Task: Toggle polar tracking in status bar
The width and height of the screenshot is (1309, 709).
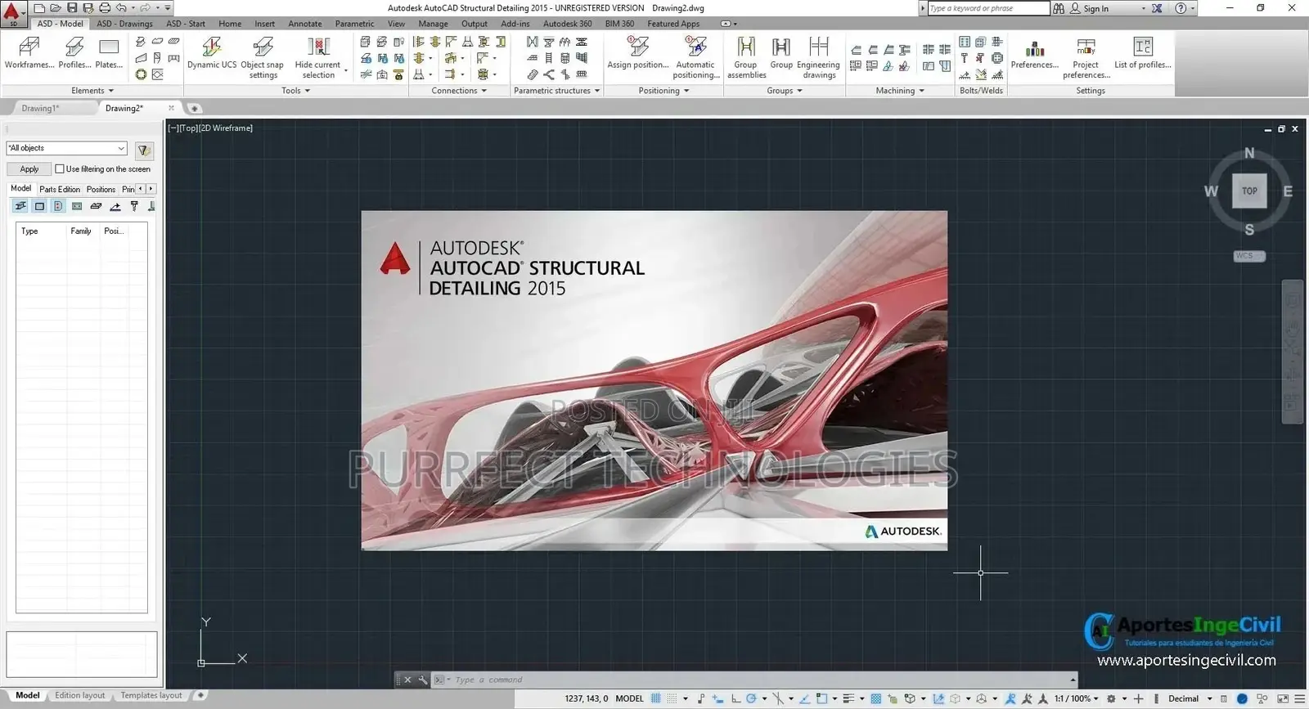Action: coord(751,698)
